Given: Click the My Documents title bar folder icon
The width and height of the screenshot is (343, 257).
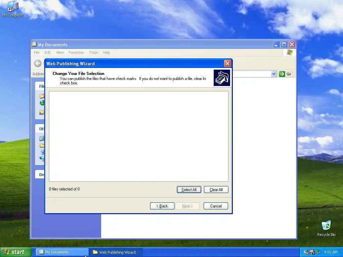Looking at the screenshot, I should 34,45.
